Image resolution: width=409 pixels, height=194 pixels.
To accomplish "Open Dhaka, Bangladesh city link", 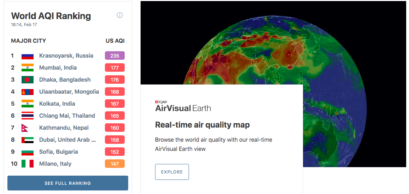I will click(65, 80).
